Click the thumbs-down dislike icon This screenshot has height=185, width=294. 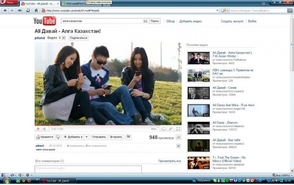[x=58, y=137]
